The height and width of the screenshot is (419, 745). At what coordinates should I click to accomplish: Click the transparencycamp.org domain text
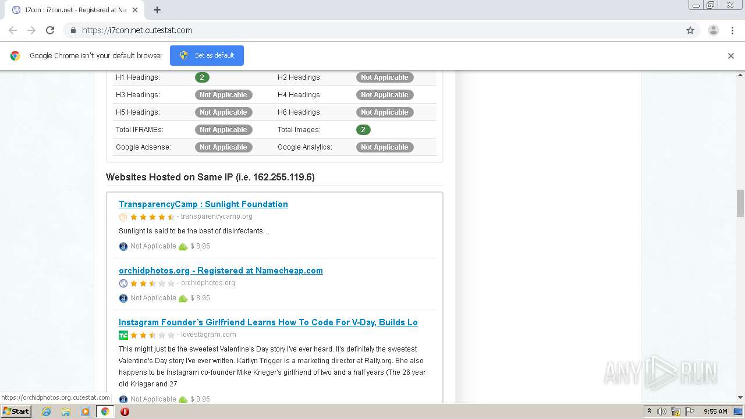(217, 216)
